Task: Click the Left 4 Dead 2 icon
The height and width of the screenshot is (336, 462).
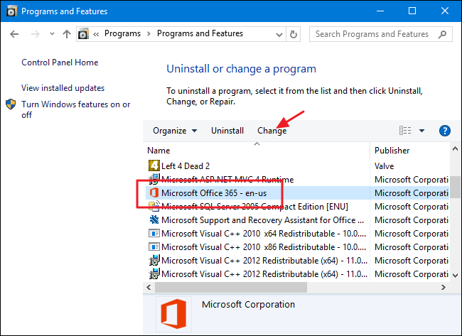Action: [154, 166]
